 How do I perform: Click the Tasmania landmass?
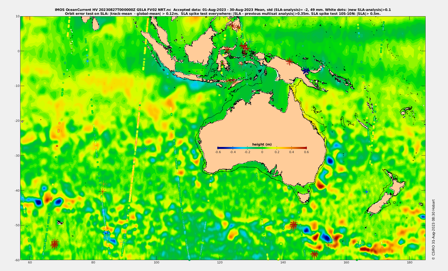coord(304,197)
